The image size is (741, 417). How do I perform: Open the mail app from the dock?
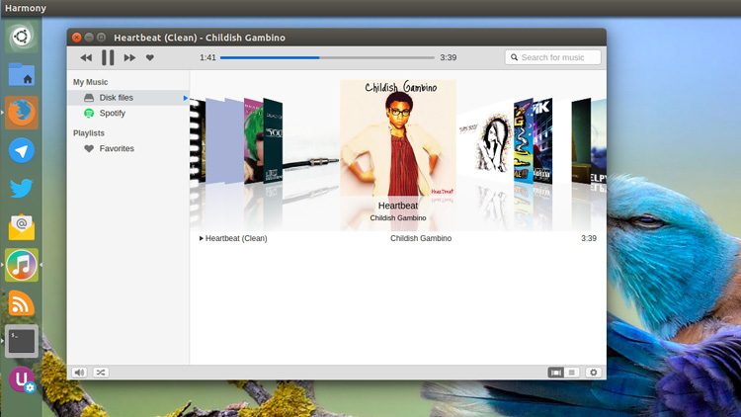pyautogui.click(x=22, y=227)
